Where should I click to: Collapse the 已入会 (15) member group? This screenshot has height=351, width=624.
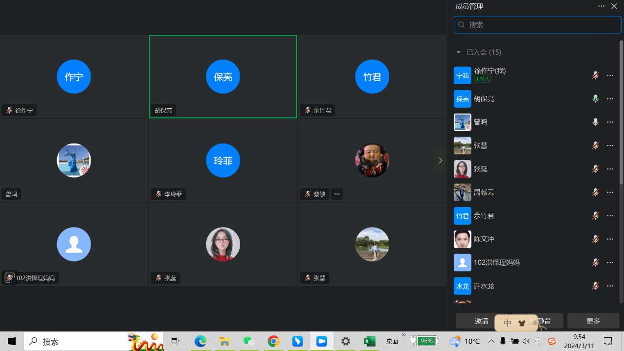pyautogui.click(x=459, y=52)
